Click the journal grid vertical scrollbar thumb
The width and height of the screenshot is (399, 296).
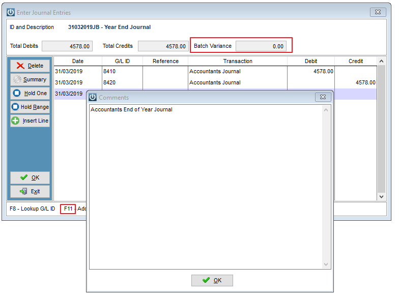click(381, 129)
